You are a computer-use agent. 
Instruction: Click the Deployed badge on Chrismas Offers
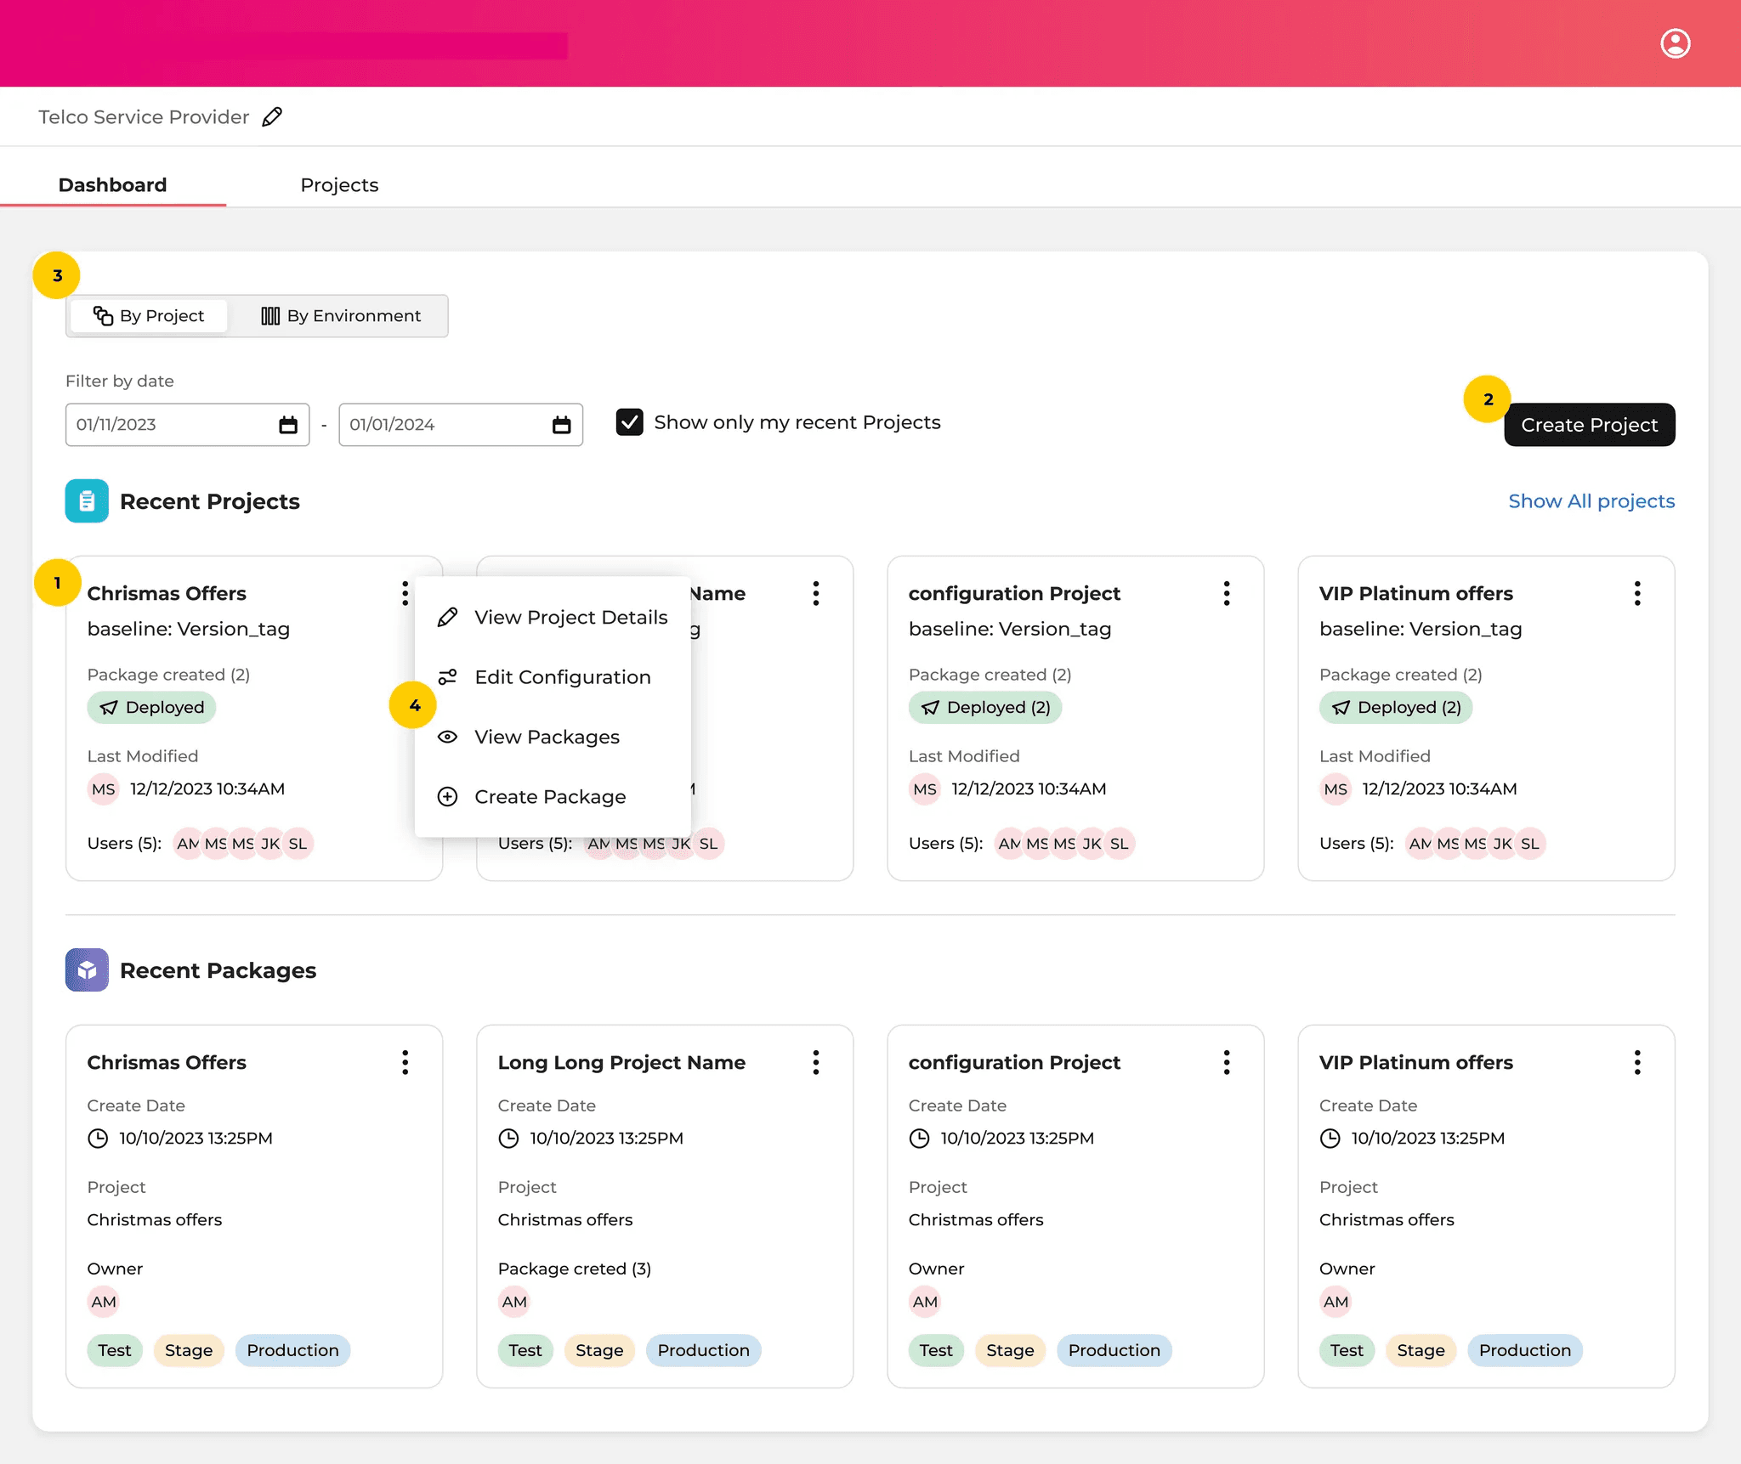point(151,708)
